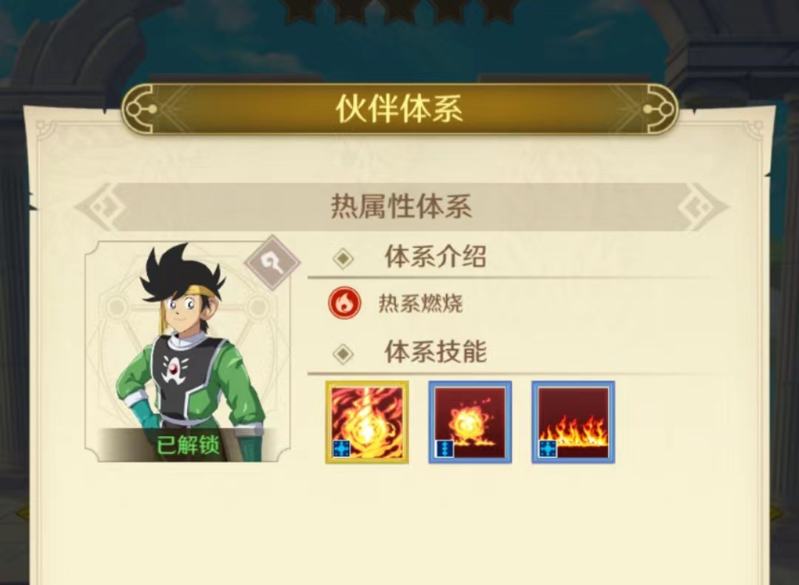Click the diamond bullet beside 体系技能
The width and height of the screenshot is (799, 585).
click(343, 353)
